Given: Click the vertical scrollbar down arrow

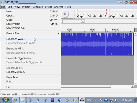Looking at the screenshot, I should [135, 83].
